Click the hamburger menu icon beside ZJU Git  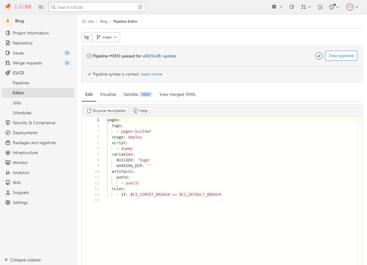coord(41,7)
